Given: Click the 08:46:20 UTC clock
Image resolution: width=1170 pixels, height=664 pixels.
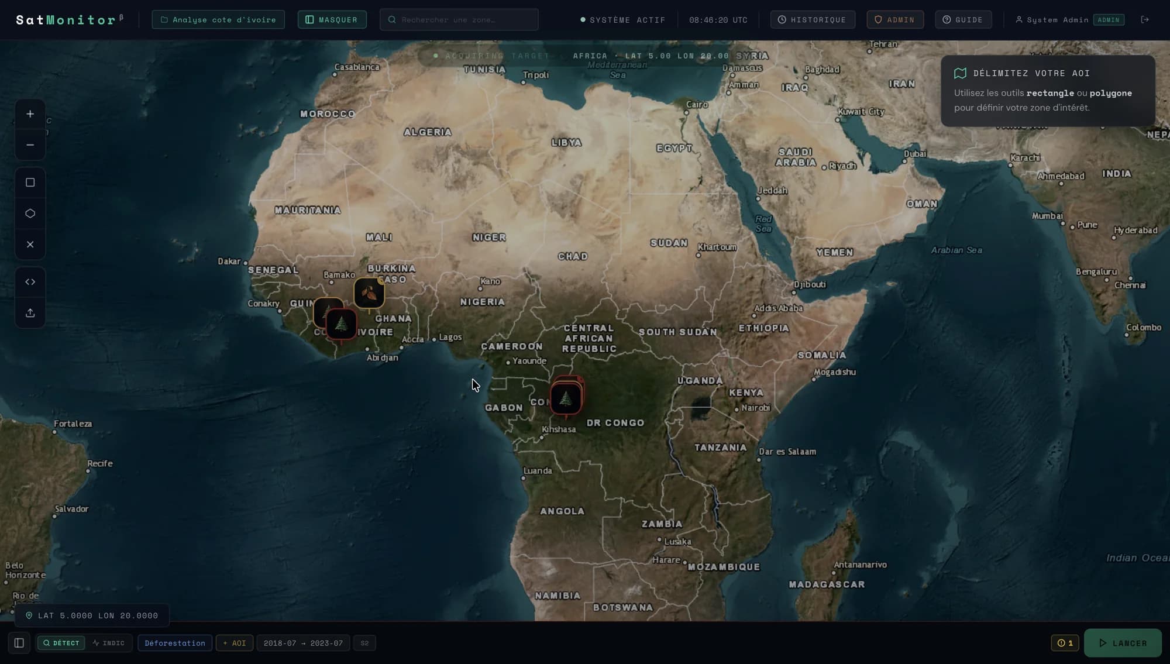Looking at the screenshot, I should 718,20.
